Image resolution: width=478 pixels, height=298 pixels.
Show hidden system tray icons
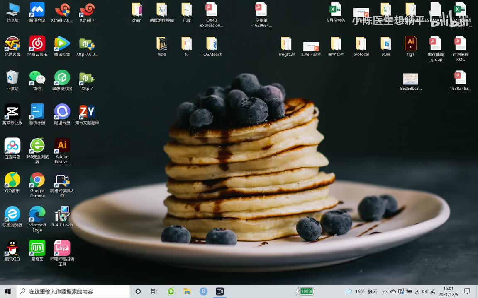click(385, 291)
